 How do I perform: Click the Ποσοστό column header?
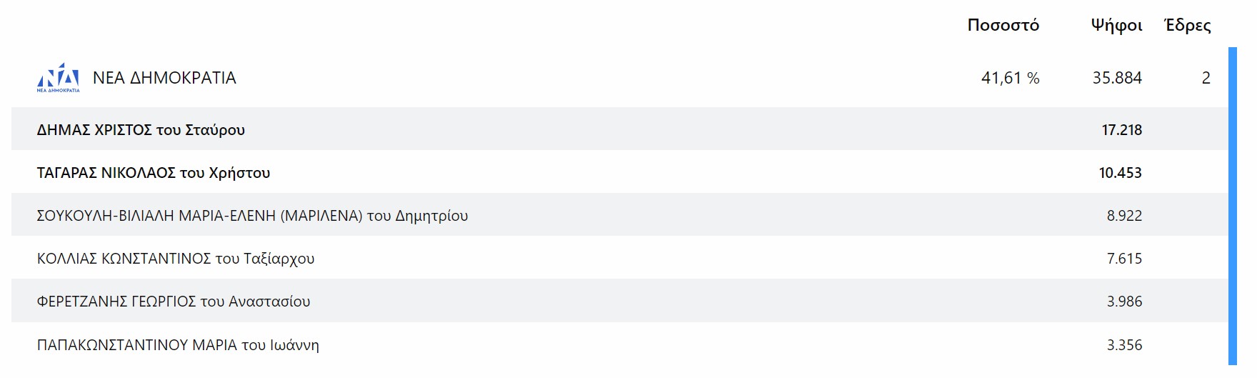[x=1003, y=26]
